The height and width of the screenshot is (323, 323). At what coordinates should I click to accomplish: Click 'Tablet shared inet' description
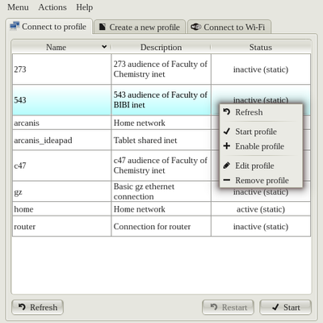(145, 141)
